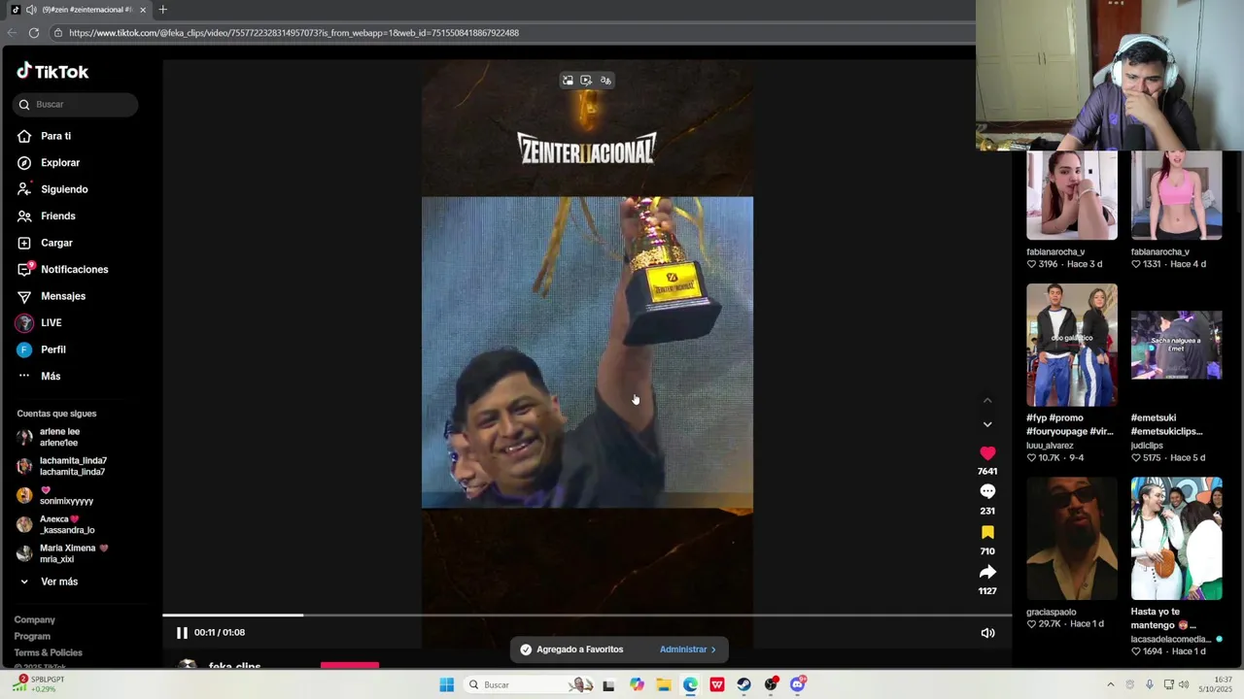This screenshot has height=699, width=1244.
Task: Open the Windows Start menu
Action: point(446,685)
